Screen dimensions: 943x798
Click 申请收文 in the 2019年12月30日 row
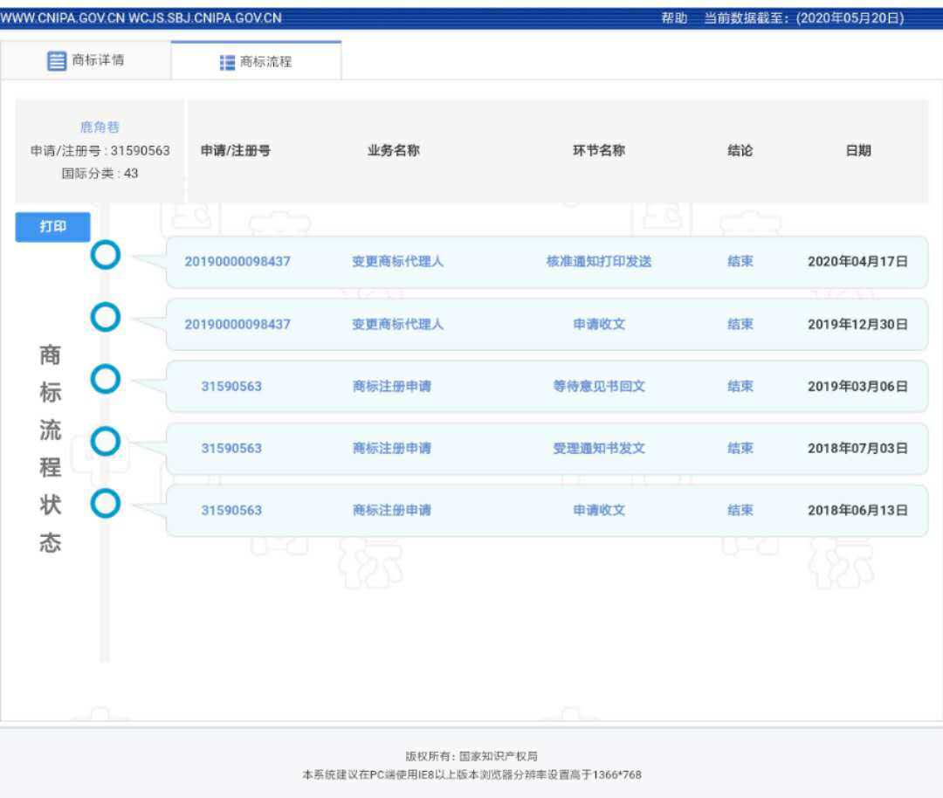599,324
